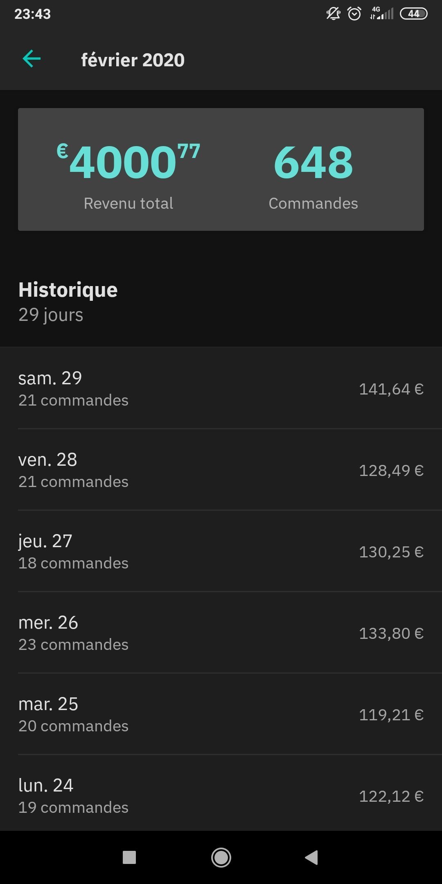Tap the teal back arrow
The width and height of the screenshot is (442, 884).
click(x=32, y=59)
